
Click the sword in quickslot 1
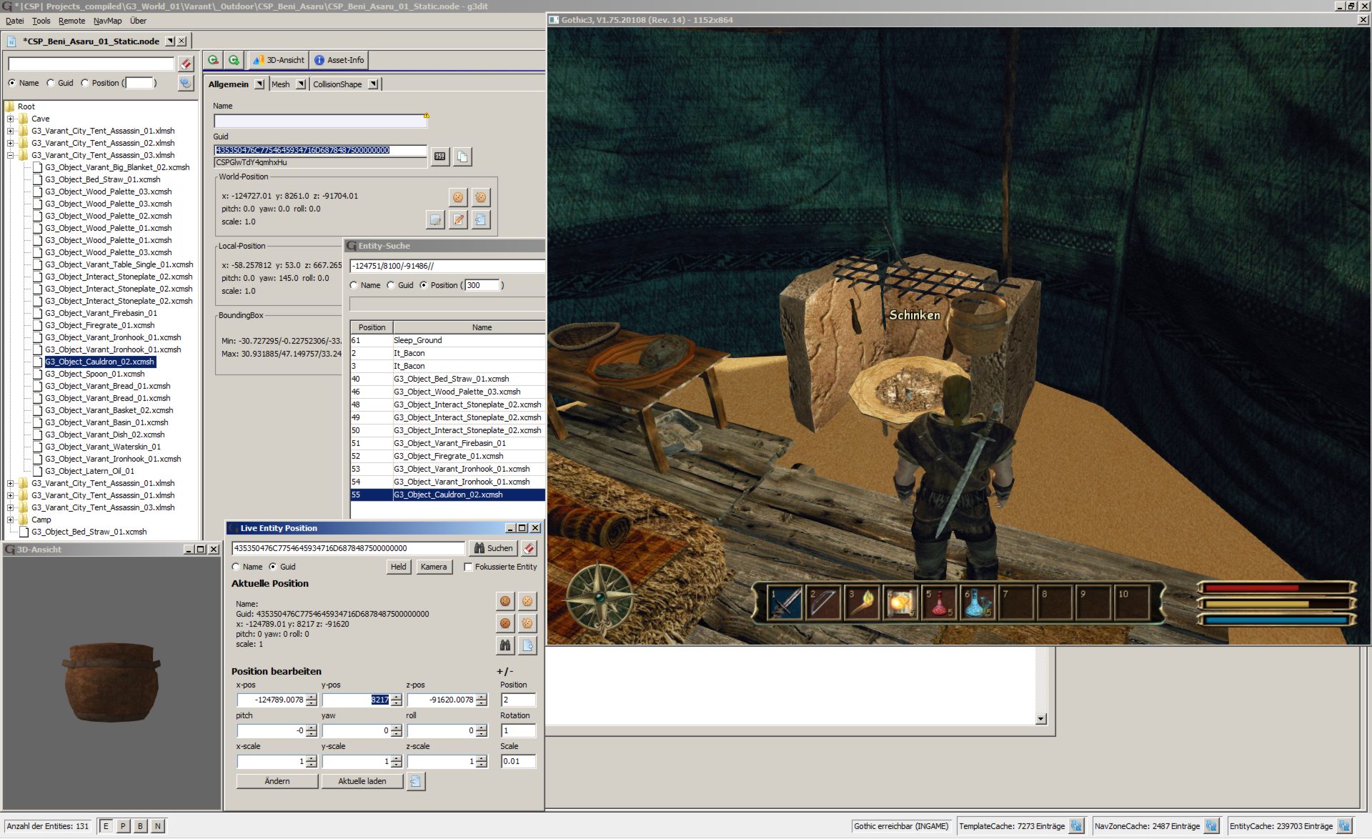[x=785, y=602]
